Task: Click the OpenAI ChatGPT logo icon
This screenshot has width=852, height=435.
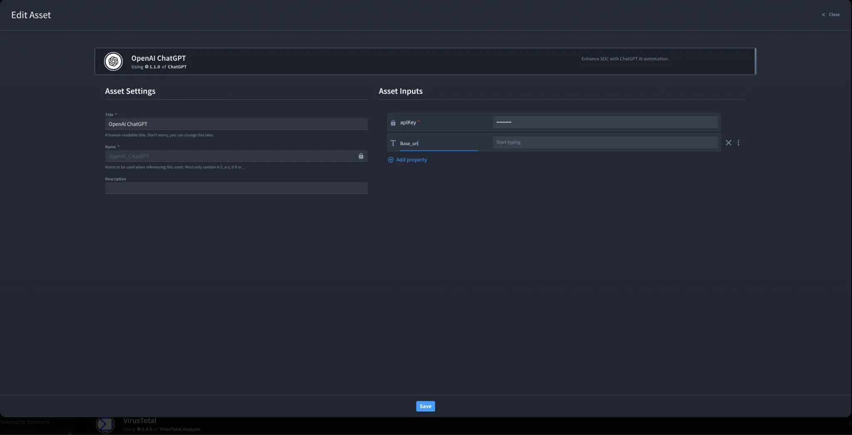Action: point(113,62)
